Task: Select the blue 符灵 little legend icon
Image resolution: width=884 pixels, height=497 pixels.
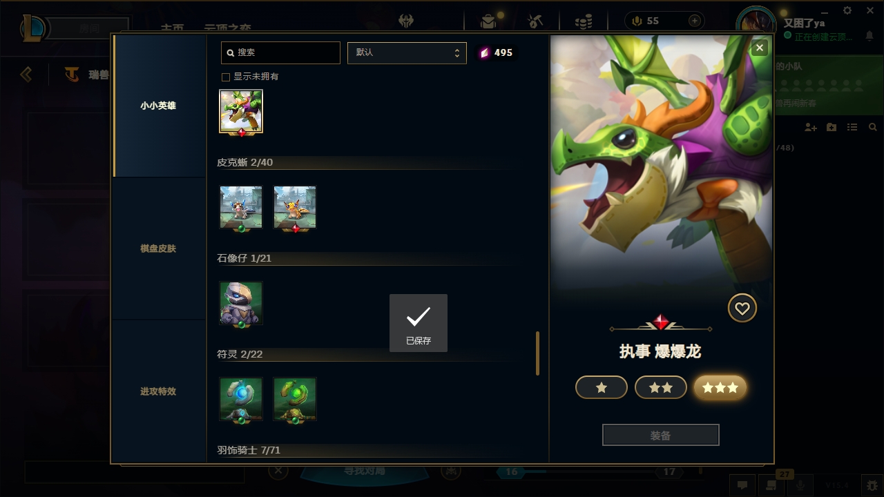Action: (x=241, y=399)
